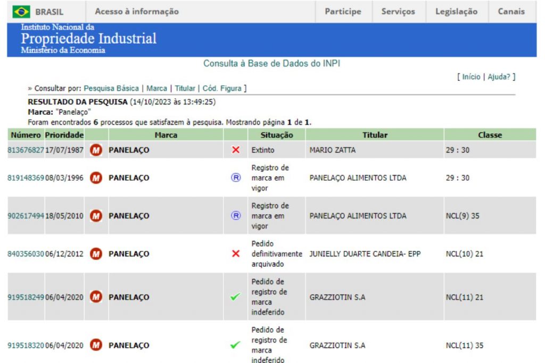This screenshot has width=545, height=363.
Task: Click the M mark icon for process 840356030
Action: click(96, 254)
